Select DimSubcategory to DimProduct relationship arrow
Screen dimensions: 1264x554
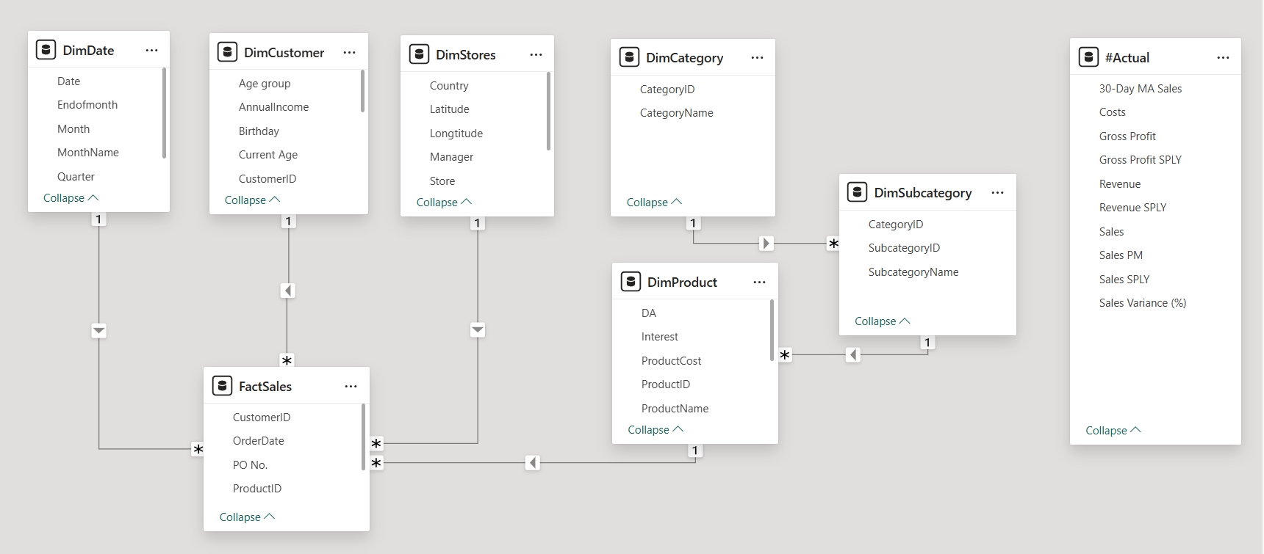[853, 355]
